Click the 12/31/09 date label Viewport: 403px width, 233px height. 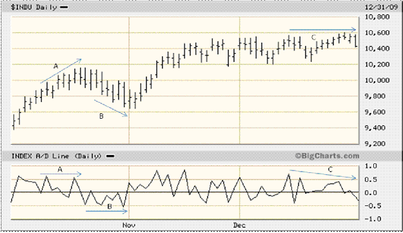click(381, 7)
